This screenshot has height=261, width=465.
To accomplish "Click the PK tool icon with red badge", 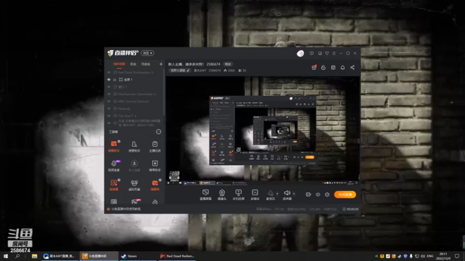I will coord(134,202).
